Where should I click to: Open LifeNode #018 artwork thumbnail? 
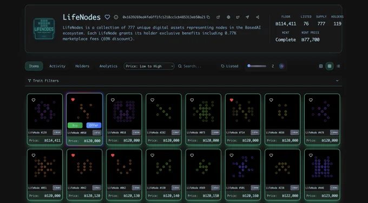coord(124,112)
